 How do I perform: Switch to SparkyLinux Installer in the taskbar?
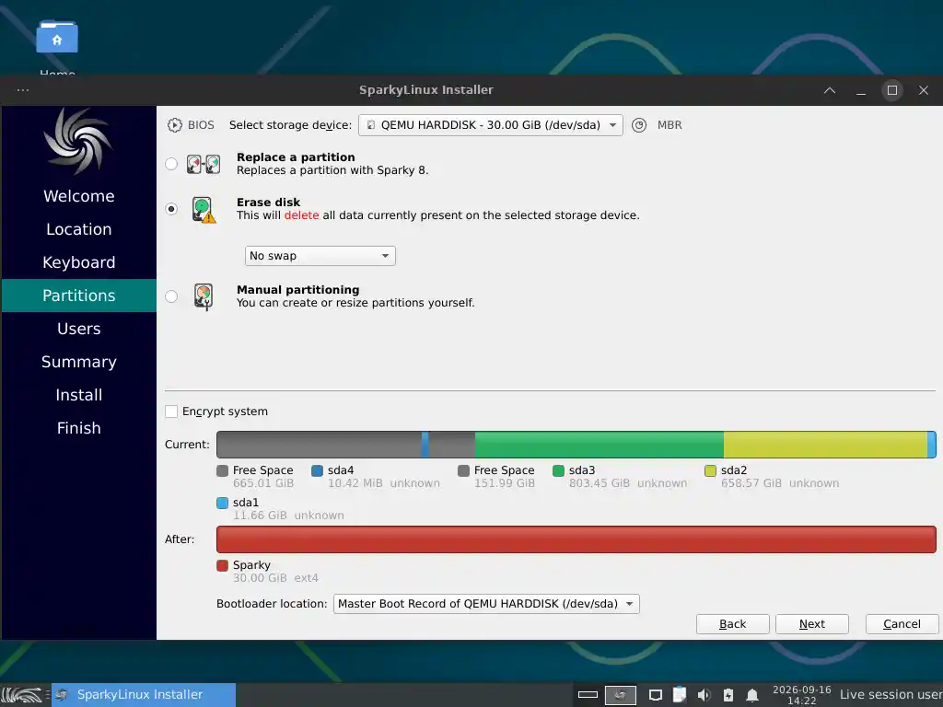[x=144, y=695]
